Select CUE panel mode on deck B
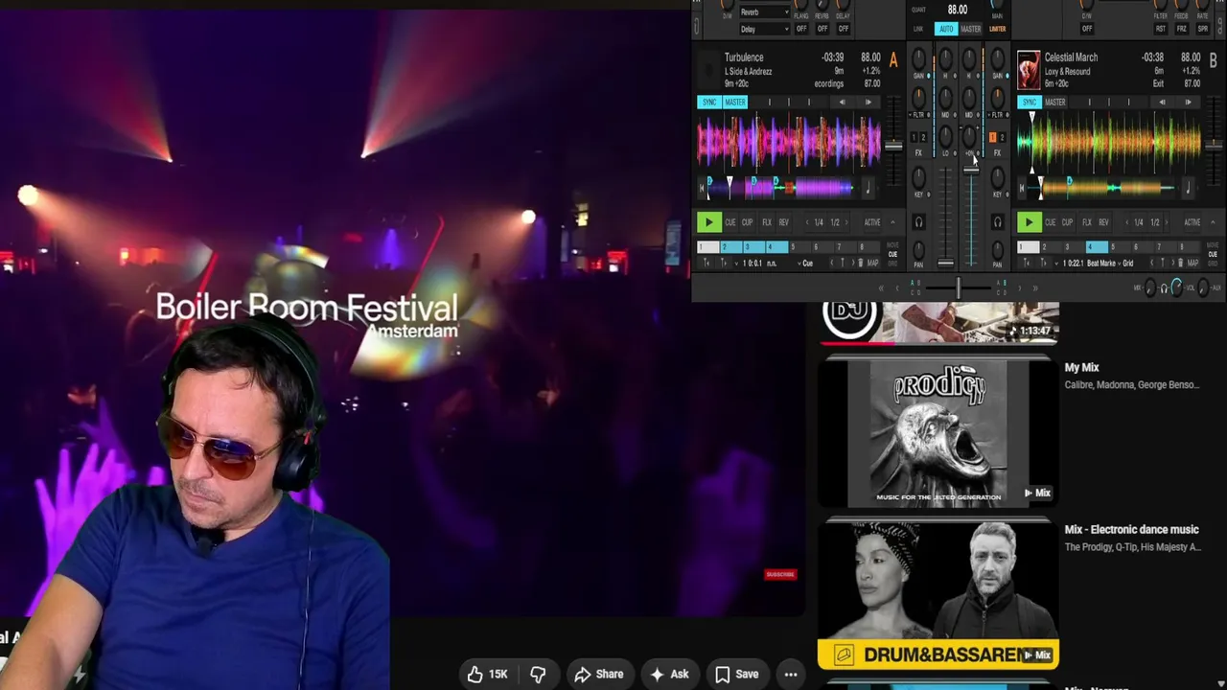This screenshot has height=690, width=1227. (x=1214, y=254)
